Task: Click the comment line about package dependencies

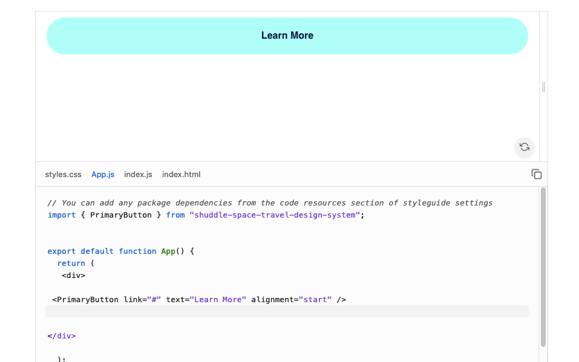Action: coord(270,203)
